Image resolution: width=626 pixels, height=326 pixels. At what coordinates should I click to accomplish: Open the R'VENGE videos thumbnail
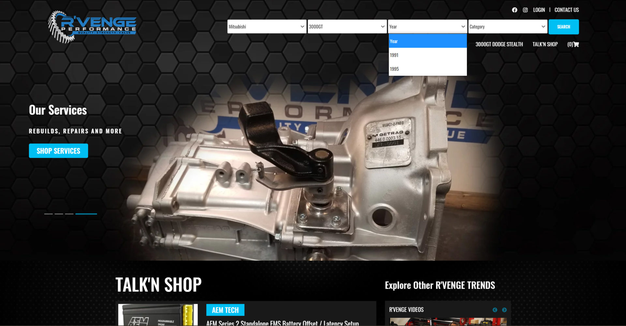pos(448,322)
